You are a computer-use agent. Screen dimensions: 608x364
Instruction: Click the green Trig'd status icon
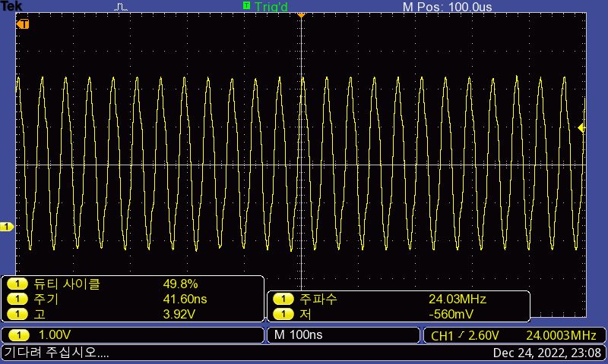pos(246,5)
